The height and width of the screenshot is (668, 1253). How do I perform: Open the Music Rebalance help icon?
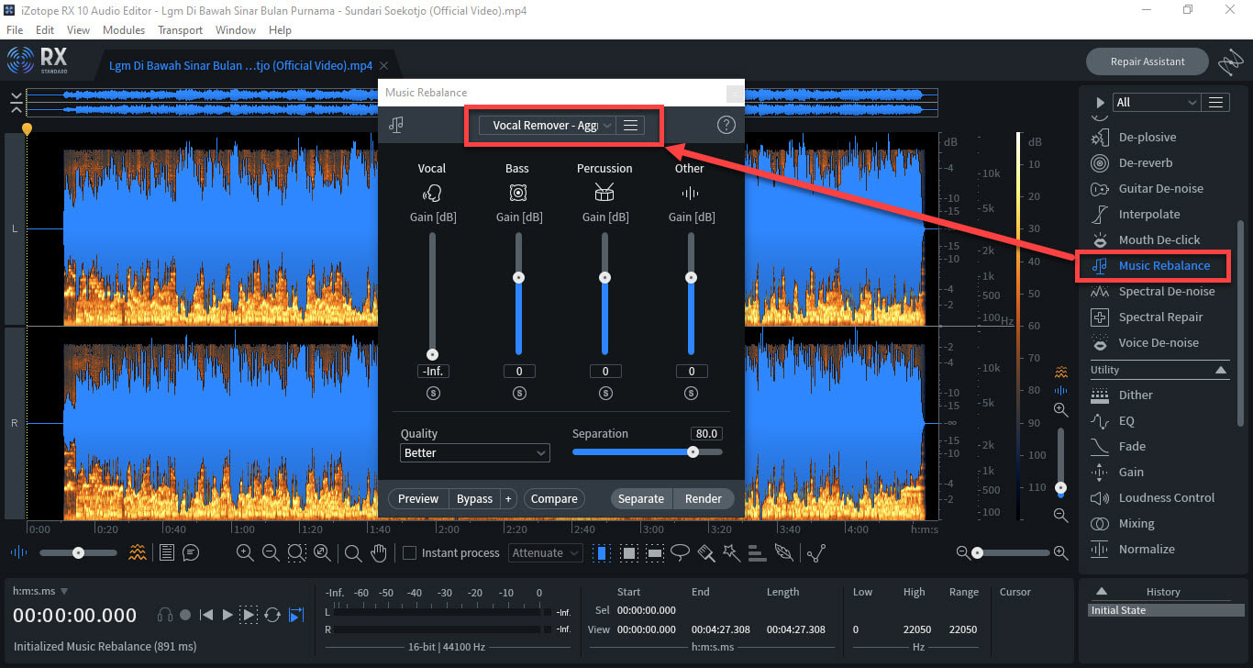click(726, 126)
